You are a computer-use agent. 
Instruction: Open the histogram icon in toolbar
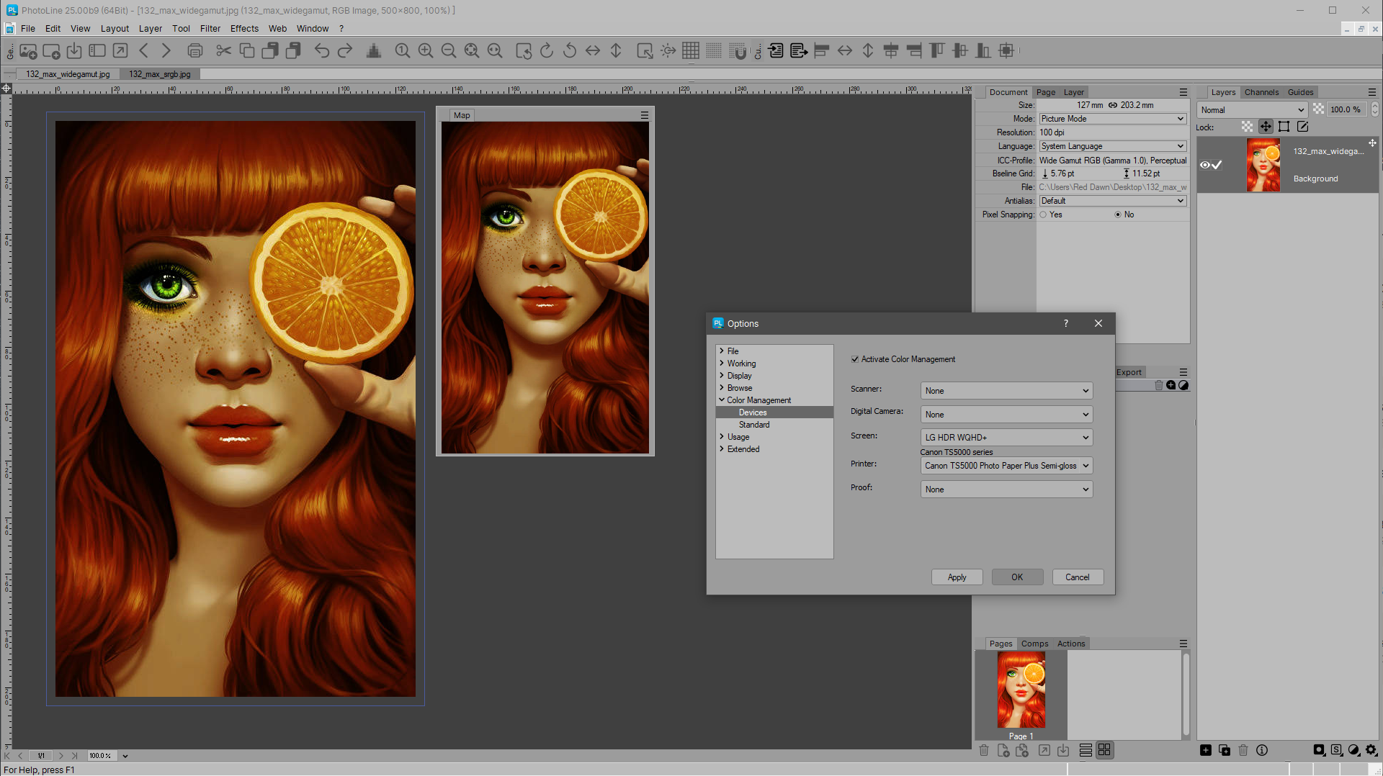[x=374, y=50]
